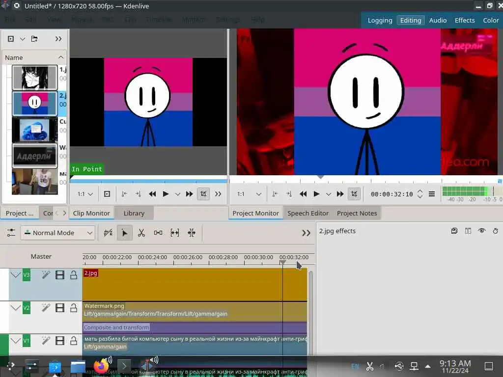The width and height of the screenshot is (503, 377).
Task: Toggle effects wand on track V2
Action: pos(46,308)
